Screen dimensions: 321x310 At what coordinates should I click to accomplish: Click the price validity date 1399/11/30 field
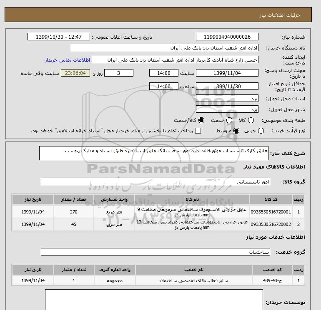click(227, 86)
